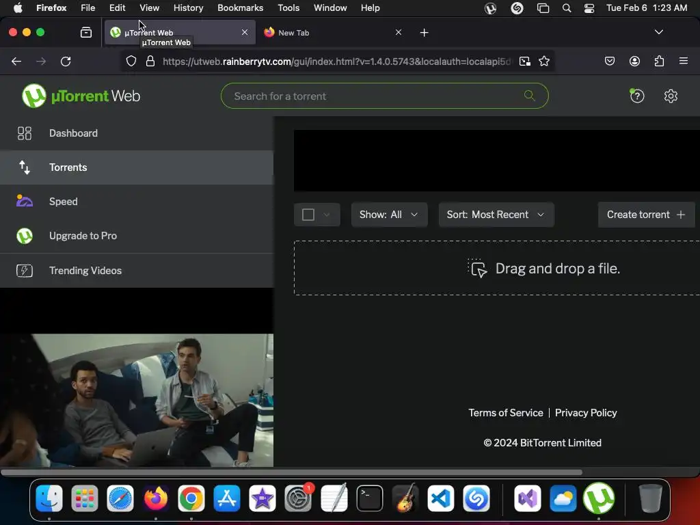The image size is (700, 525).
Task: Open the History menu
Action: point(189,8)
